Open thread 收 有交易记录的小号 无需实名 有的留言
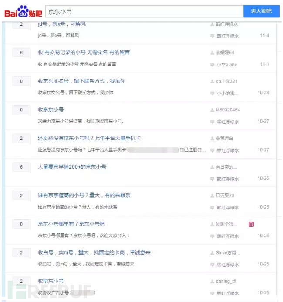The width and height of the screenshot is (283, 302). [x=84, y=53]
